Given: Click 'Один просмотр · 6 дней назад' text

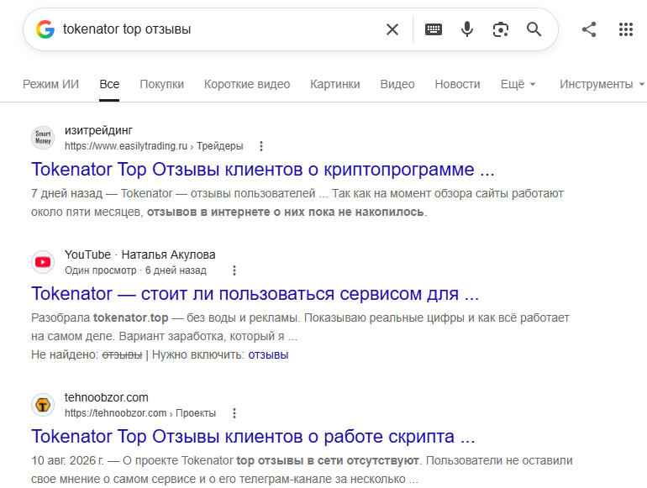Looking at the screenshot, I should tap(135, 270).
